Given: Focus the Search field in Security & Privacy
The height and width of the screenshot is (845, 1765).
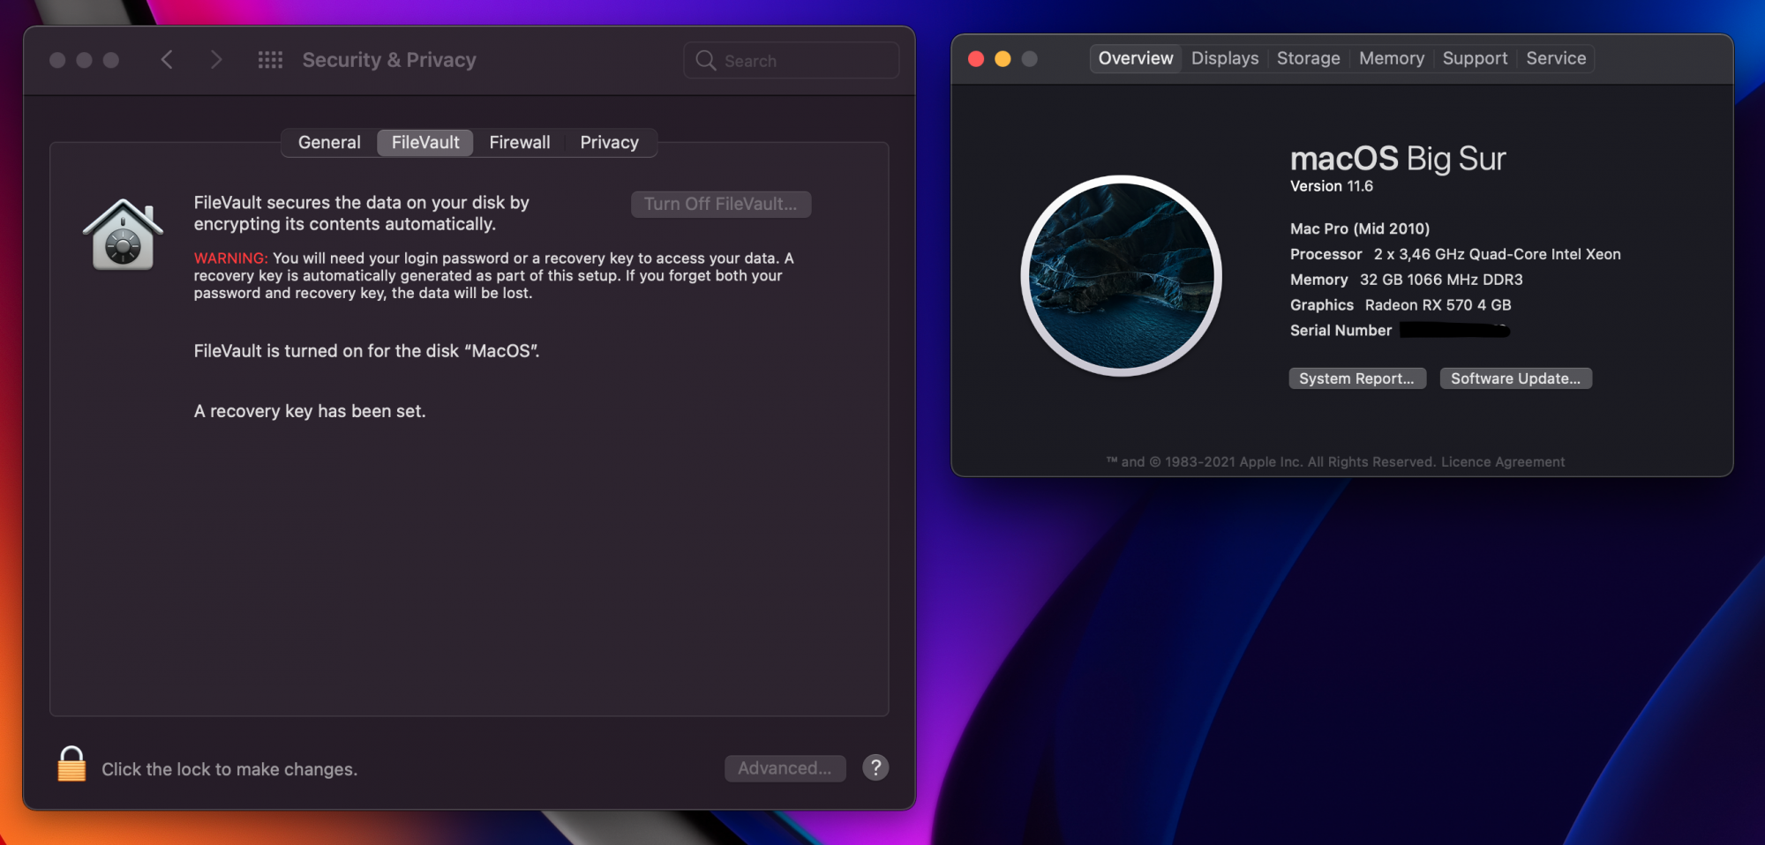Looking at the screenshot, I should (792, 60).
